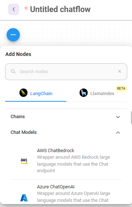Viewport: 132px width, 207px height.
Task: Click the LlamaIndex llama logo
Action: 84,93
